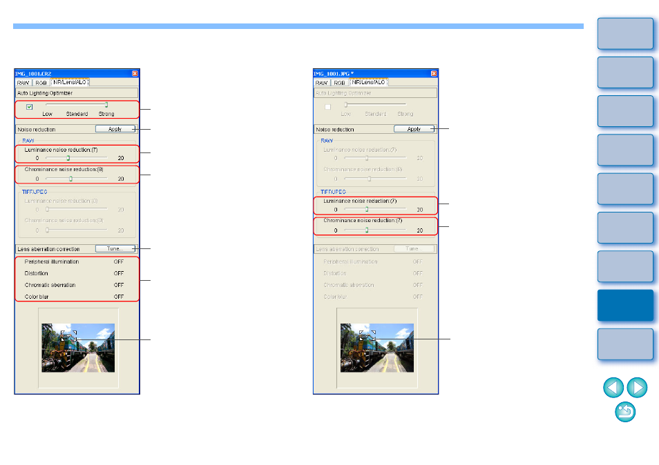Click the 'Strong' label in CR2 palette

pyautogui.click(x=106, y=114)
